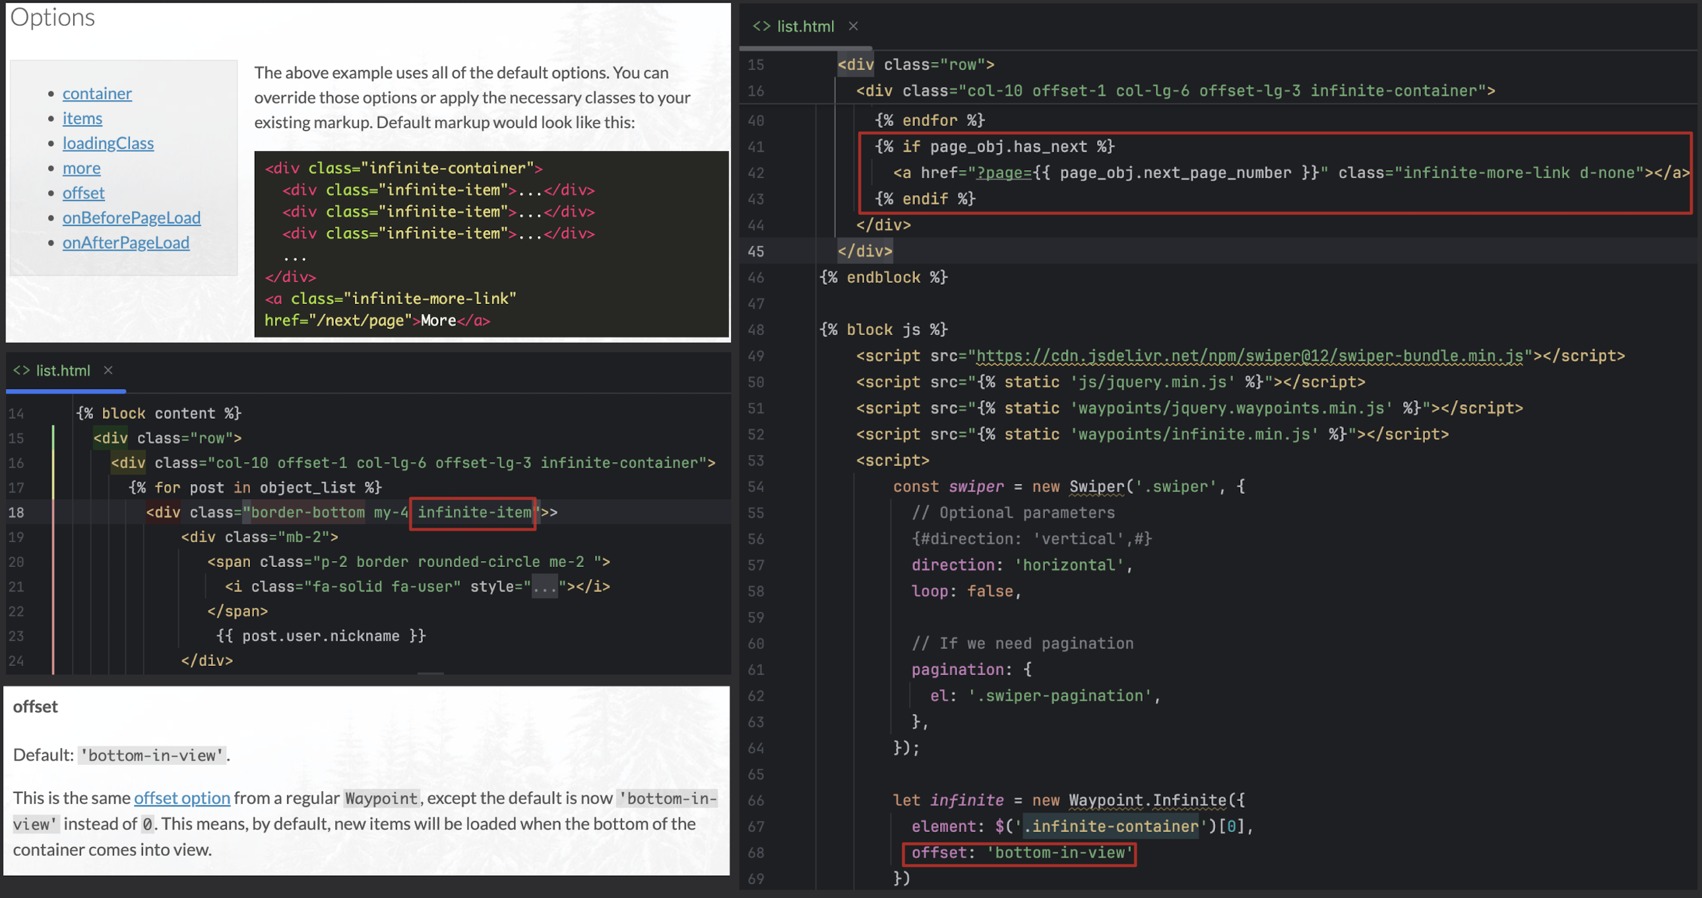Open the onAfterPageLoad link
This screenshot has height=898, width=1702.
[125, 243]
